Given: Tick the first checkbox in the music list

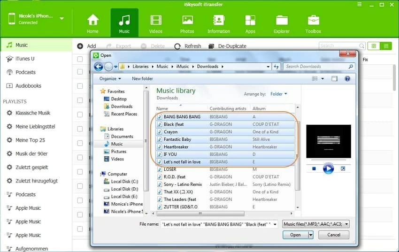Looking at the screenshot, I should coord(80,59).
